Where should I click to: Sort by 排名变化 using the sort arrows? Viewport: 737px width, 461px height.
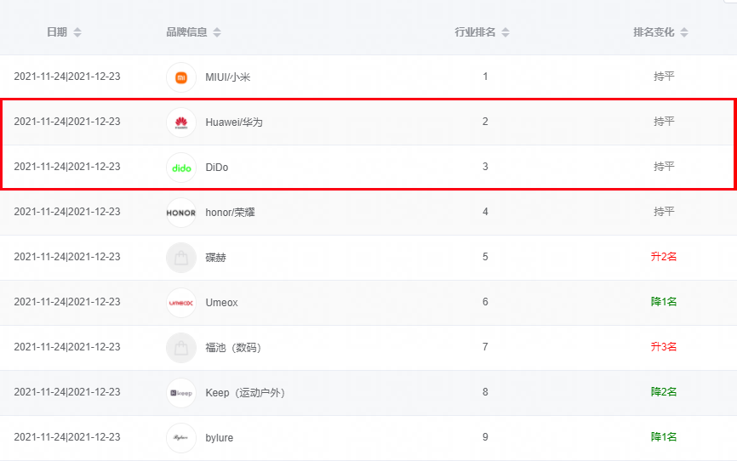[684, 32]
